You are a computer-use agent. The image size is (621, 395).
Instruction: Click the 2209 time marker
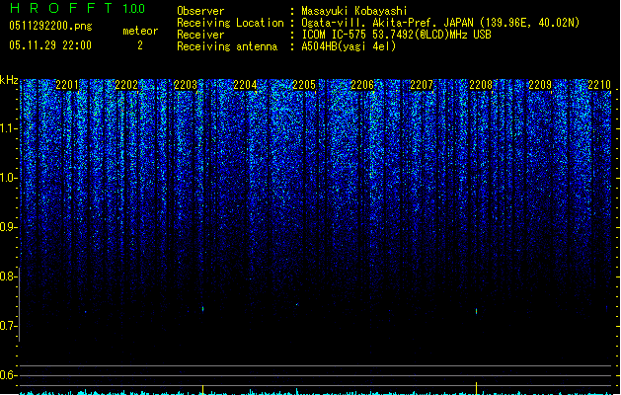click(540, 85)
